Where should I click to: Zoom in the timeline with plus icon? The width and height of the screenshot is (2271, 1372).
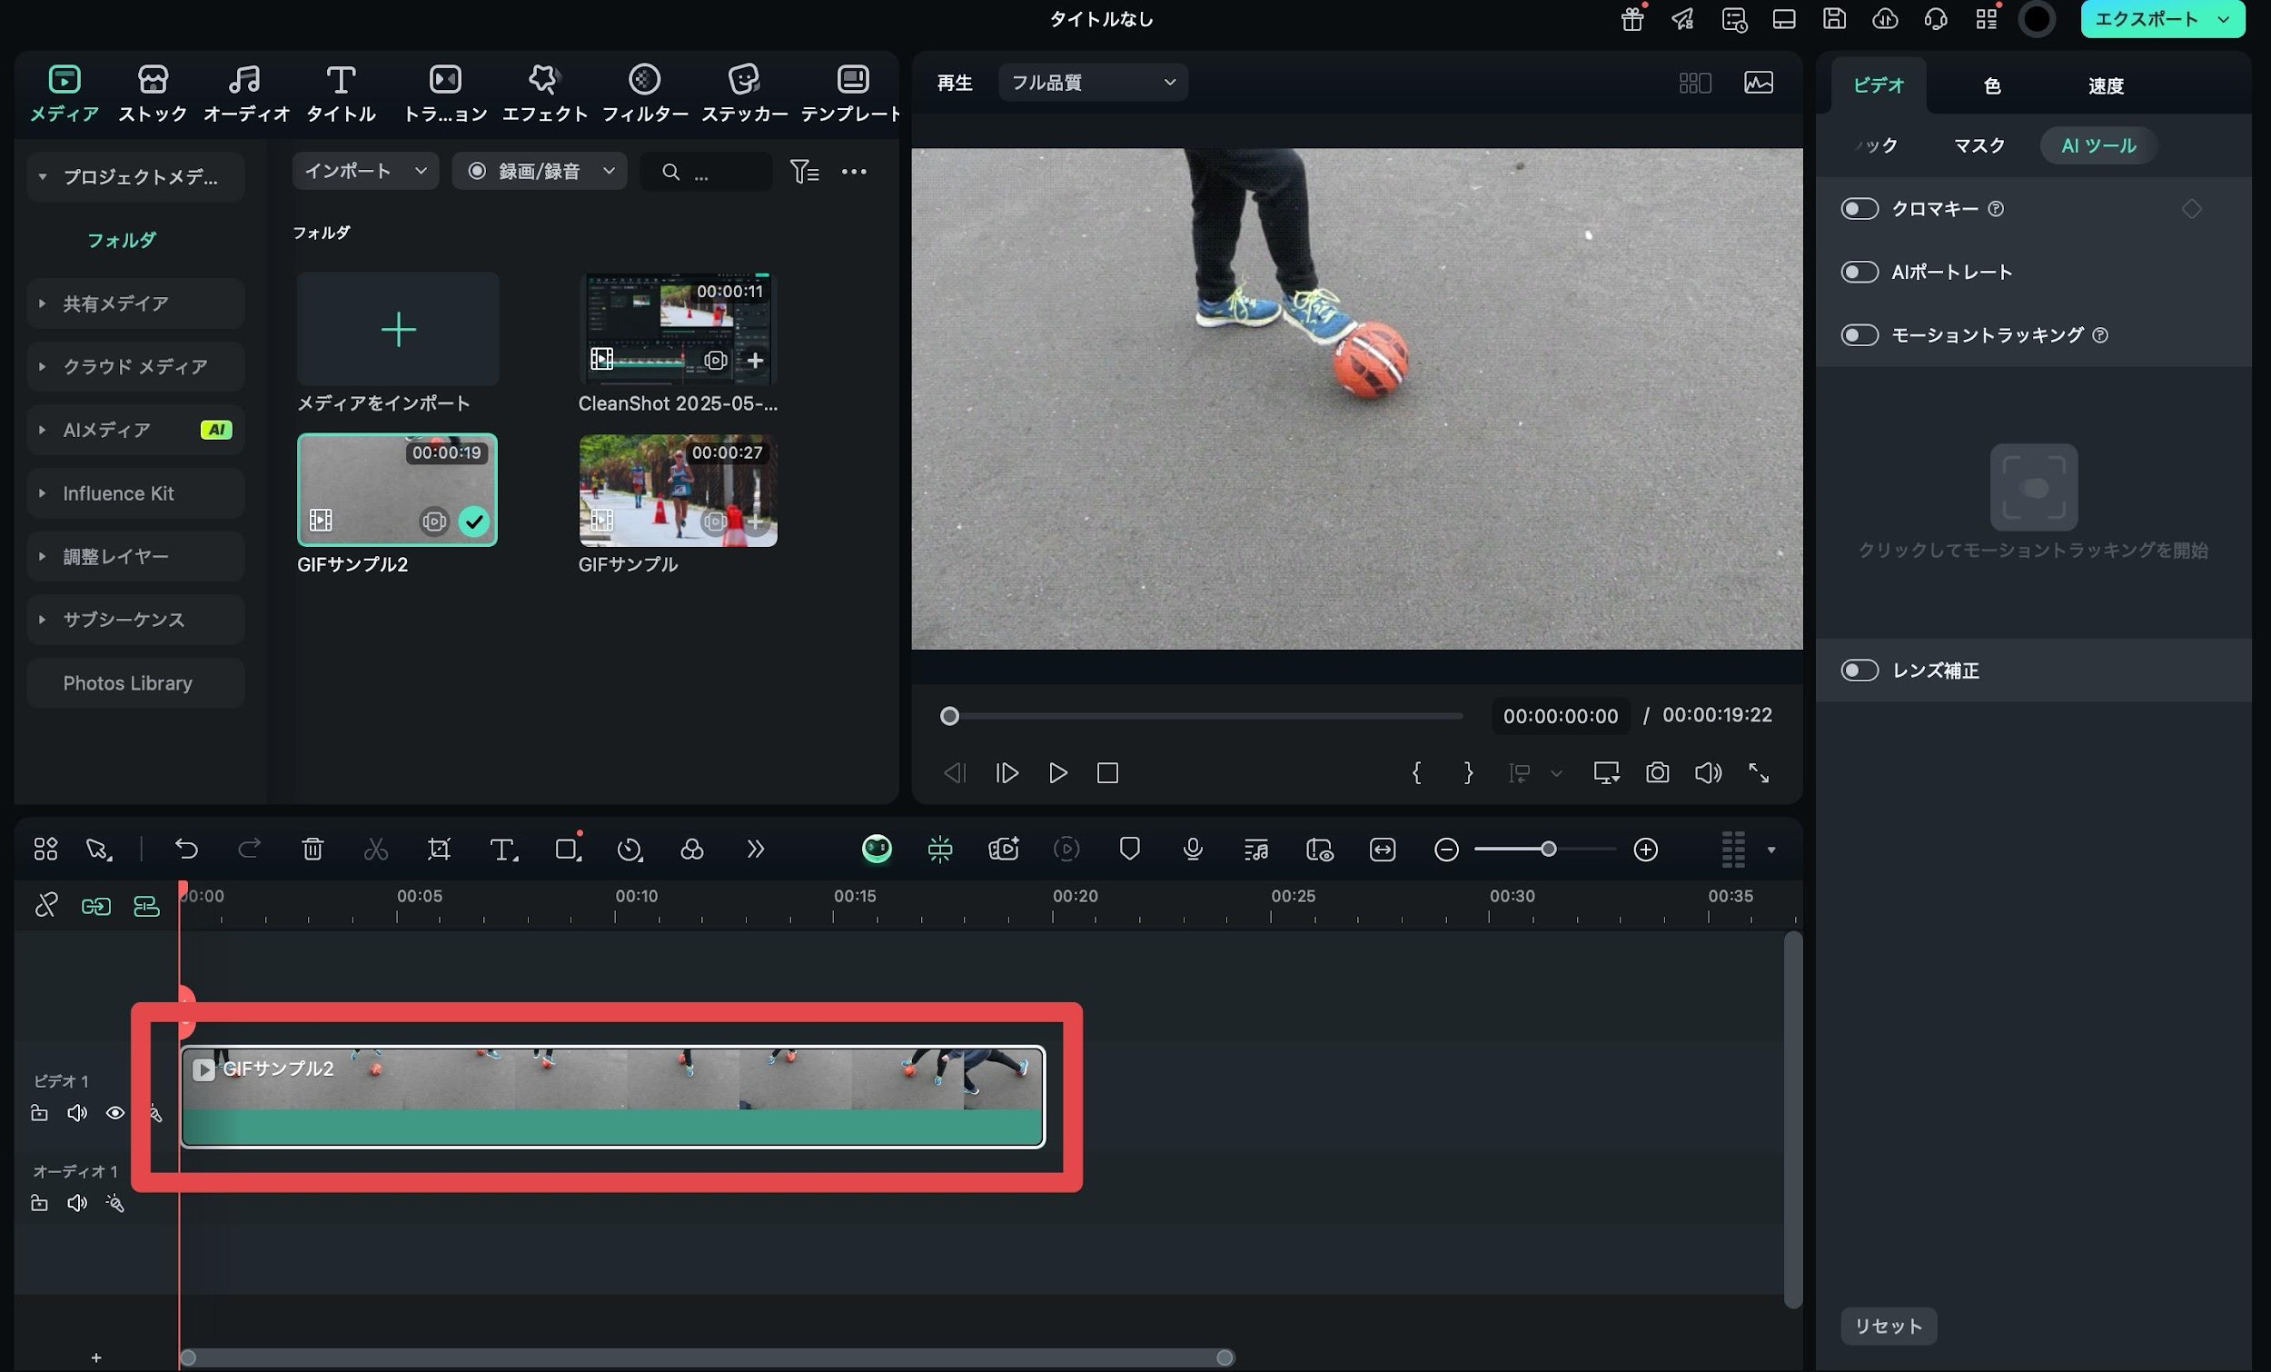[1645, 850]
